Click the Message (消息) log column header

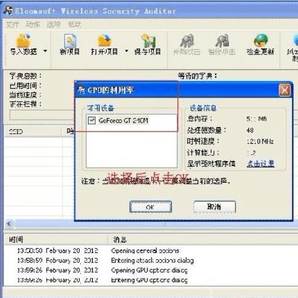coord(202,240)
